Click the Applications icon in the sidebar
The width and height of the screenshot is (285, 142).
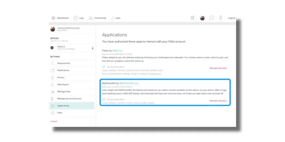[53, 106]
